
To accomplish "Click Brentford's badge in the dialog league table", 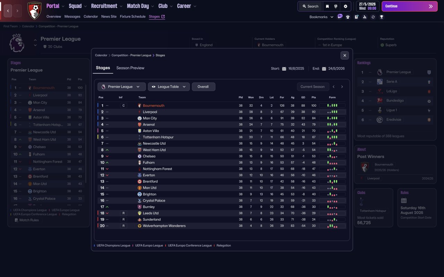I will coord(140,181).
